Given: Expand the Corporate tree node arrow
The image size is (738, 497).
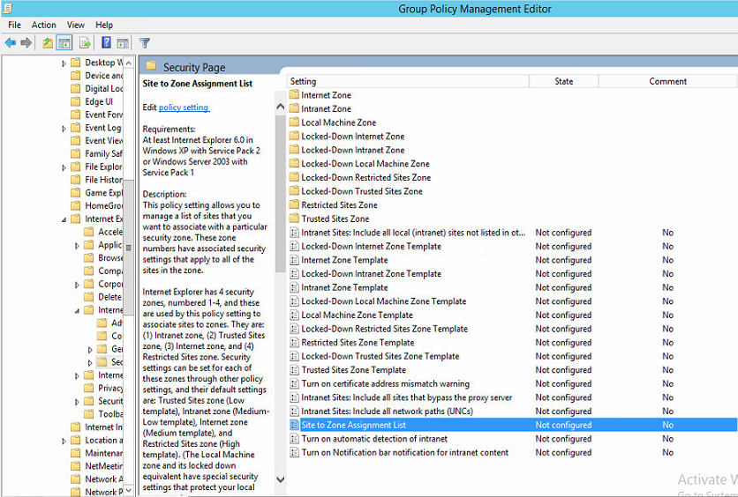Looking at the screenshot, I should pyautogui.click(x=77, y=285).
